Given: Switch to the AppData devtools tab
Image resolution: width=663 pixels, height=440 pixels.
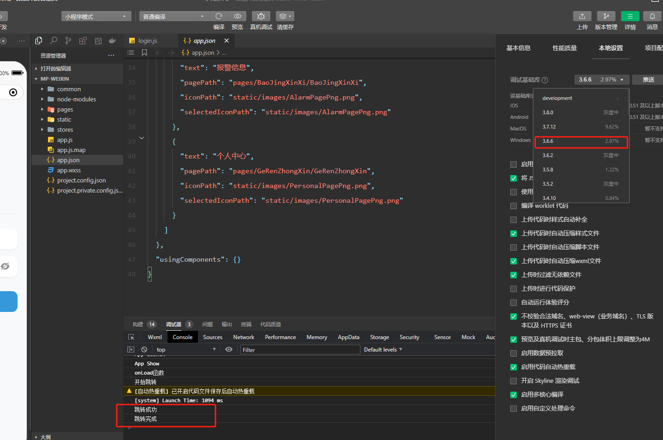Looking at the screenshot, I should pos(348,337).
